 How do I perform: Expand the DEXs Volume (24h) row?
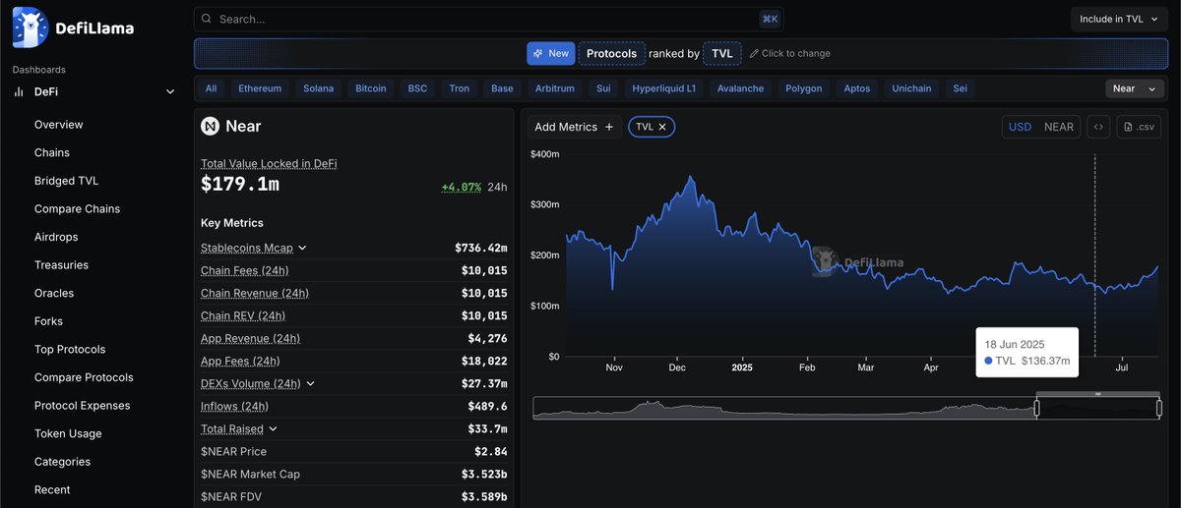click(x=310, y=383)
